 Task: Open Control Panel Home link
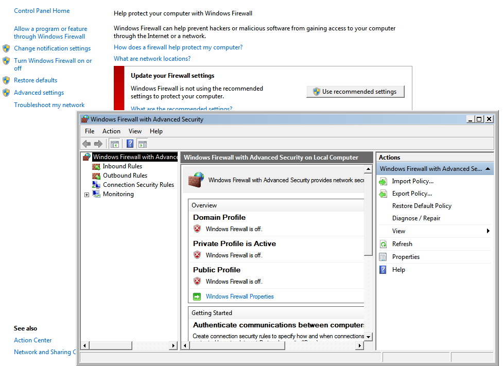click(42, 11)
